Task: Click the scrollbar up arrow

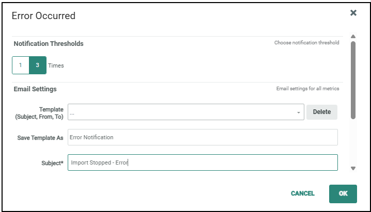Action: [353, 37]
